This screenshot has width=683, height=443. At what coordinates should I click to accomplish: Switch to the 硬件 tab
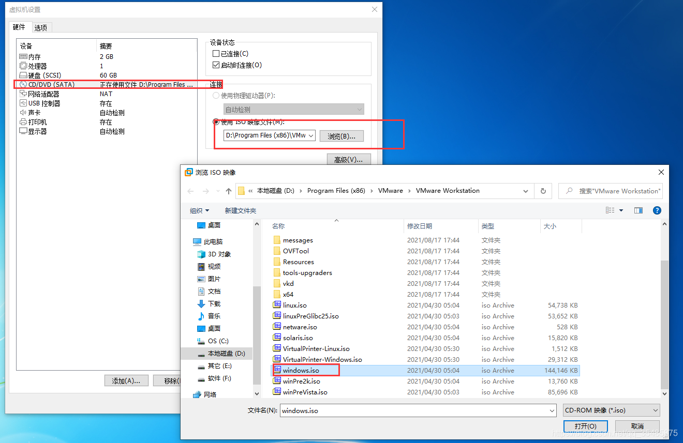19,27
